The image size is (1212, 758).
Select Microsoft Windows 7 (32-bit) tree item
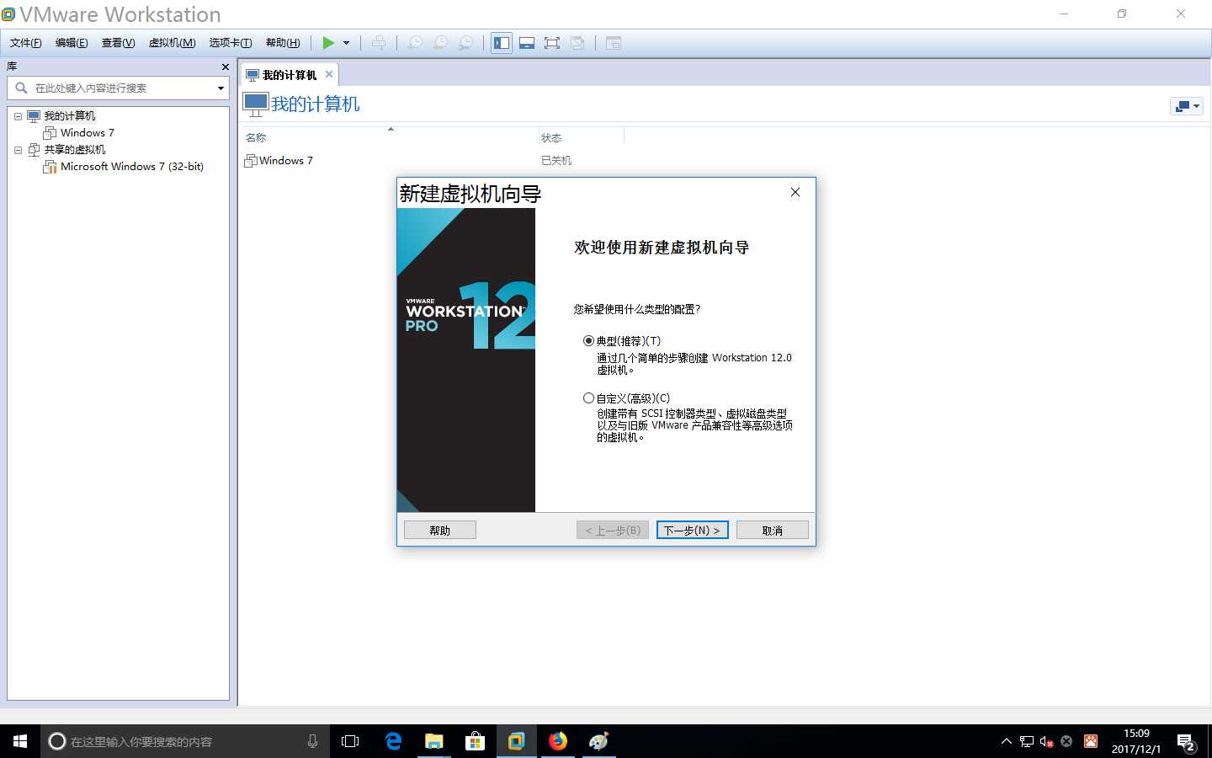click(131, 167)
